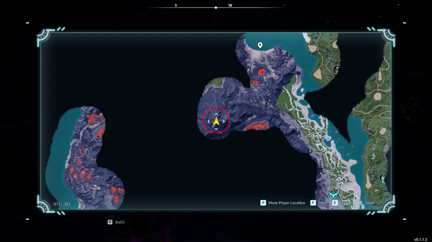Click the white custom pin marker
This screenshot has width=432, height=242.
pos(260,45)
